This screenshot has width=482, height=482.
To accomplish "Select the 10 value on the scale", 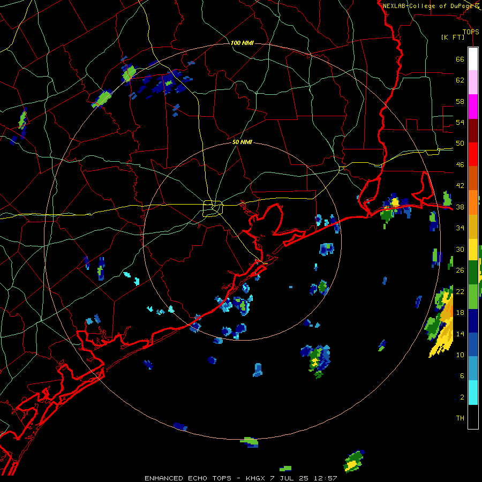I will (460, 355).
